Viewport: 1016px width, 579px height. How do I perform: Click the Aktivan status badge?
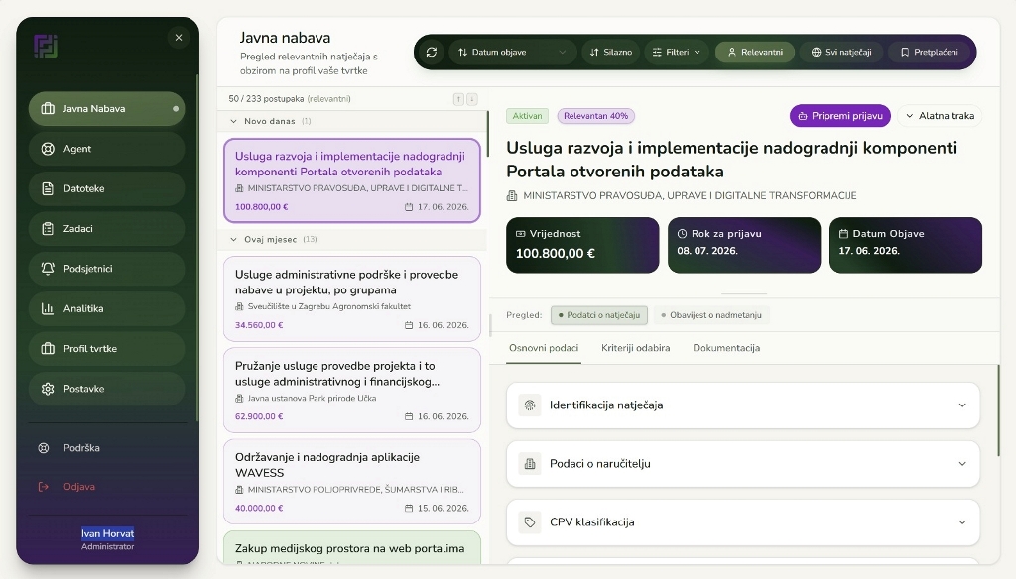[x=528, y=116]
